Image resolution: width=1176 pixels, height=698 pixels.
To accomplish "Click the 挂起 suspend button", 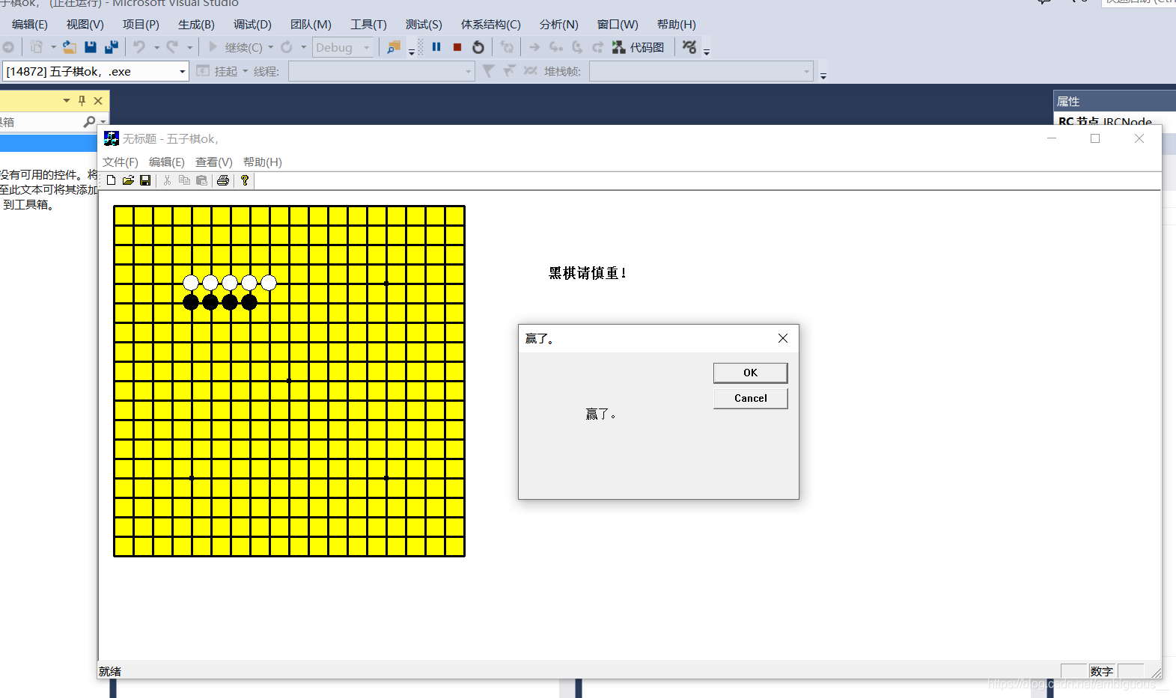I will [218, 71].
